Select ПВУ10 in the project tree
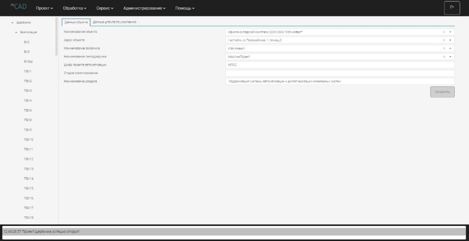This screenshot has height=241, width=469. (28, 139)
